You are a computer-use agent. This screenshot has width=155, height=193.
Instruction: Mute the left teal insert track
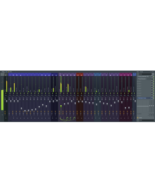coord(96,93)
